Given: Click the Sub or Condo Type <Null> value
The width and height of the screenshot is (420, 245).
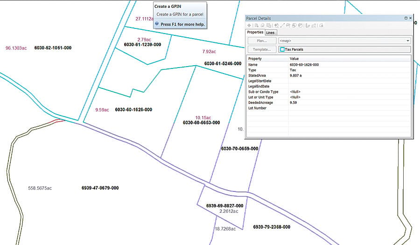Looking at the screenshot, I should pyautogui.click(x=295, y=92).
